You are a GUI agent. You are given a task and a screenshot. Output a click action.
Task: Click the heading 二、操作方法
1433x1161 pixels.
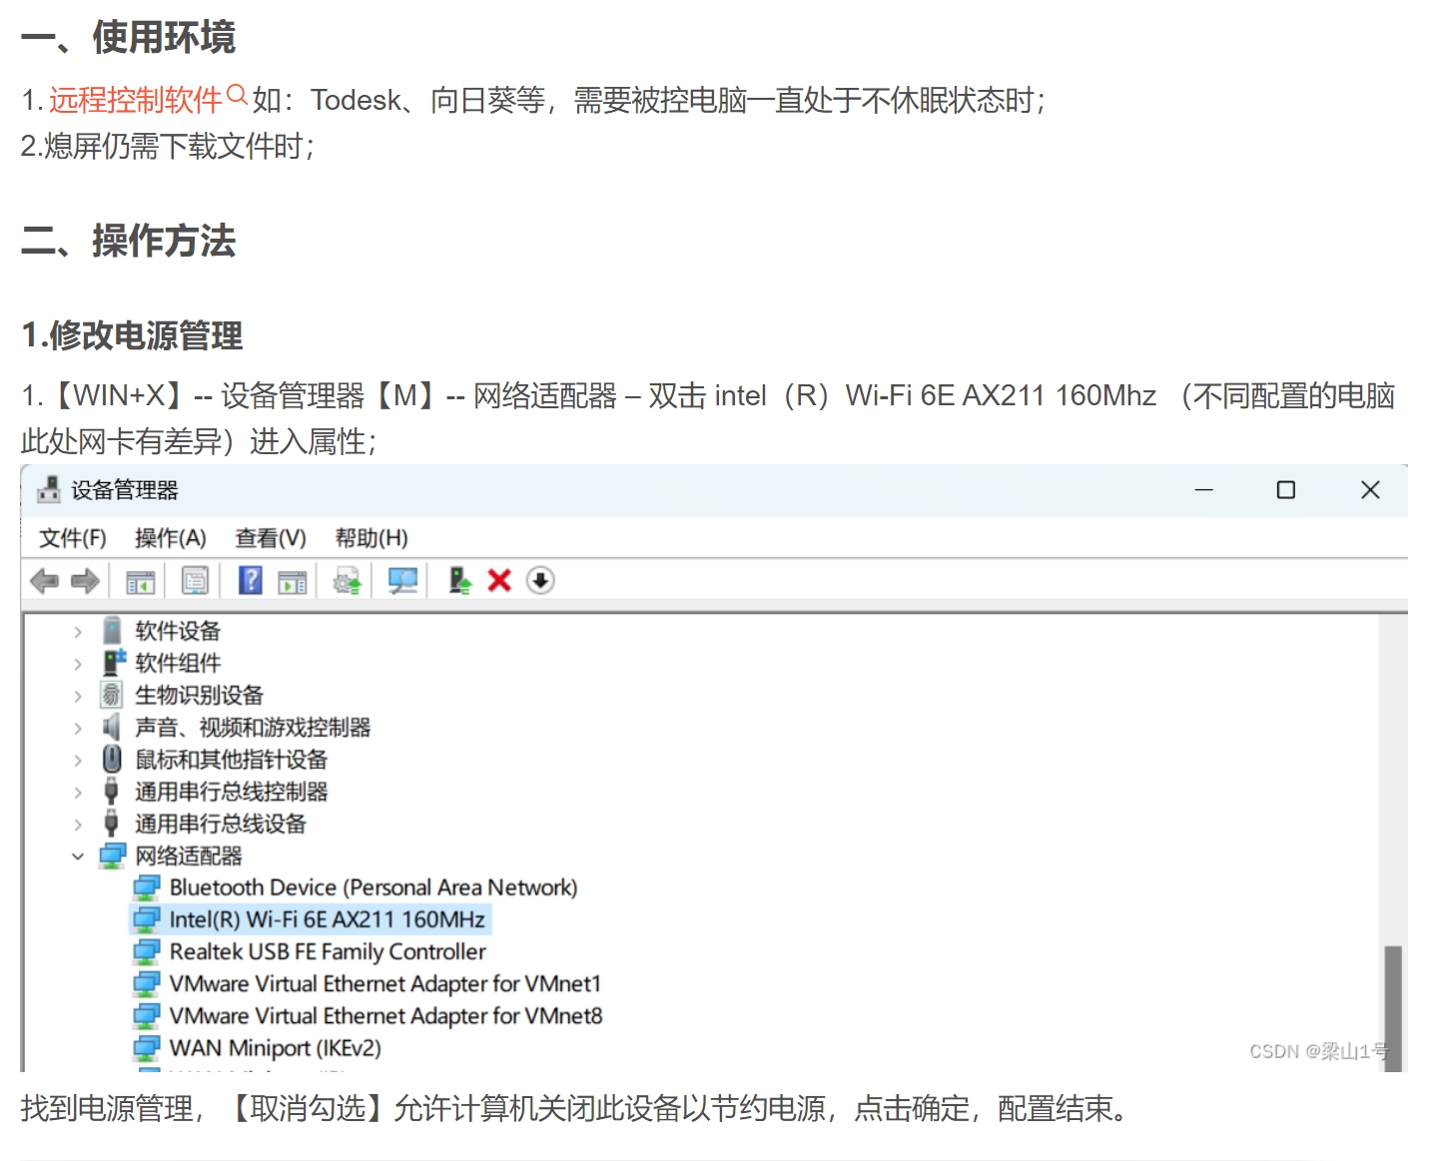(x=129, y=241)
